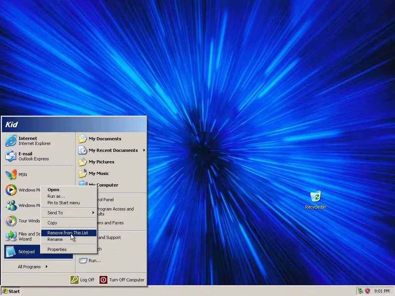Screen dimensions: 395x296
Task: Open Files and Settings Transfer Wizard icon
Action: pos(11,236)
